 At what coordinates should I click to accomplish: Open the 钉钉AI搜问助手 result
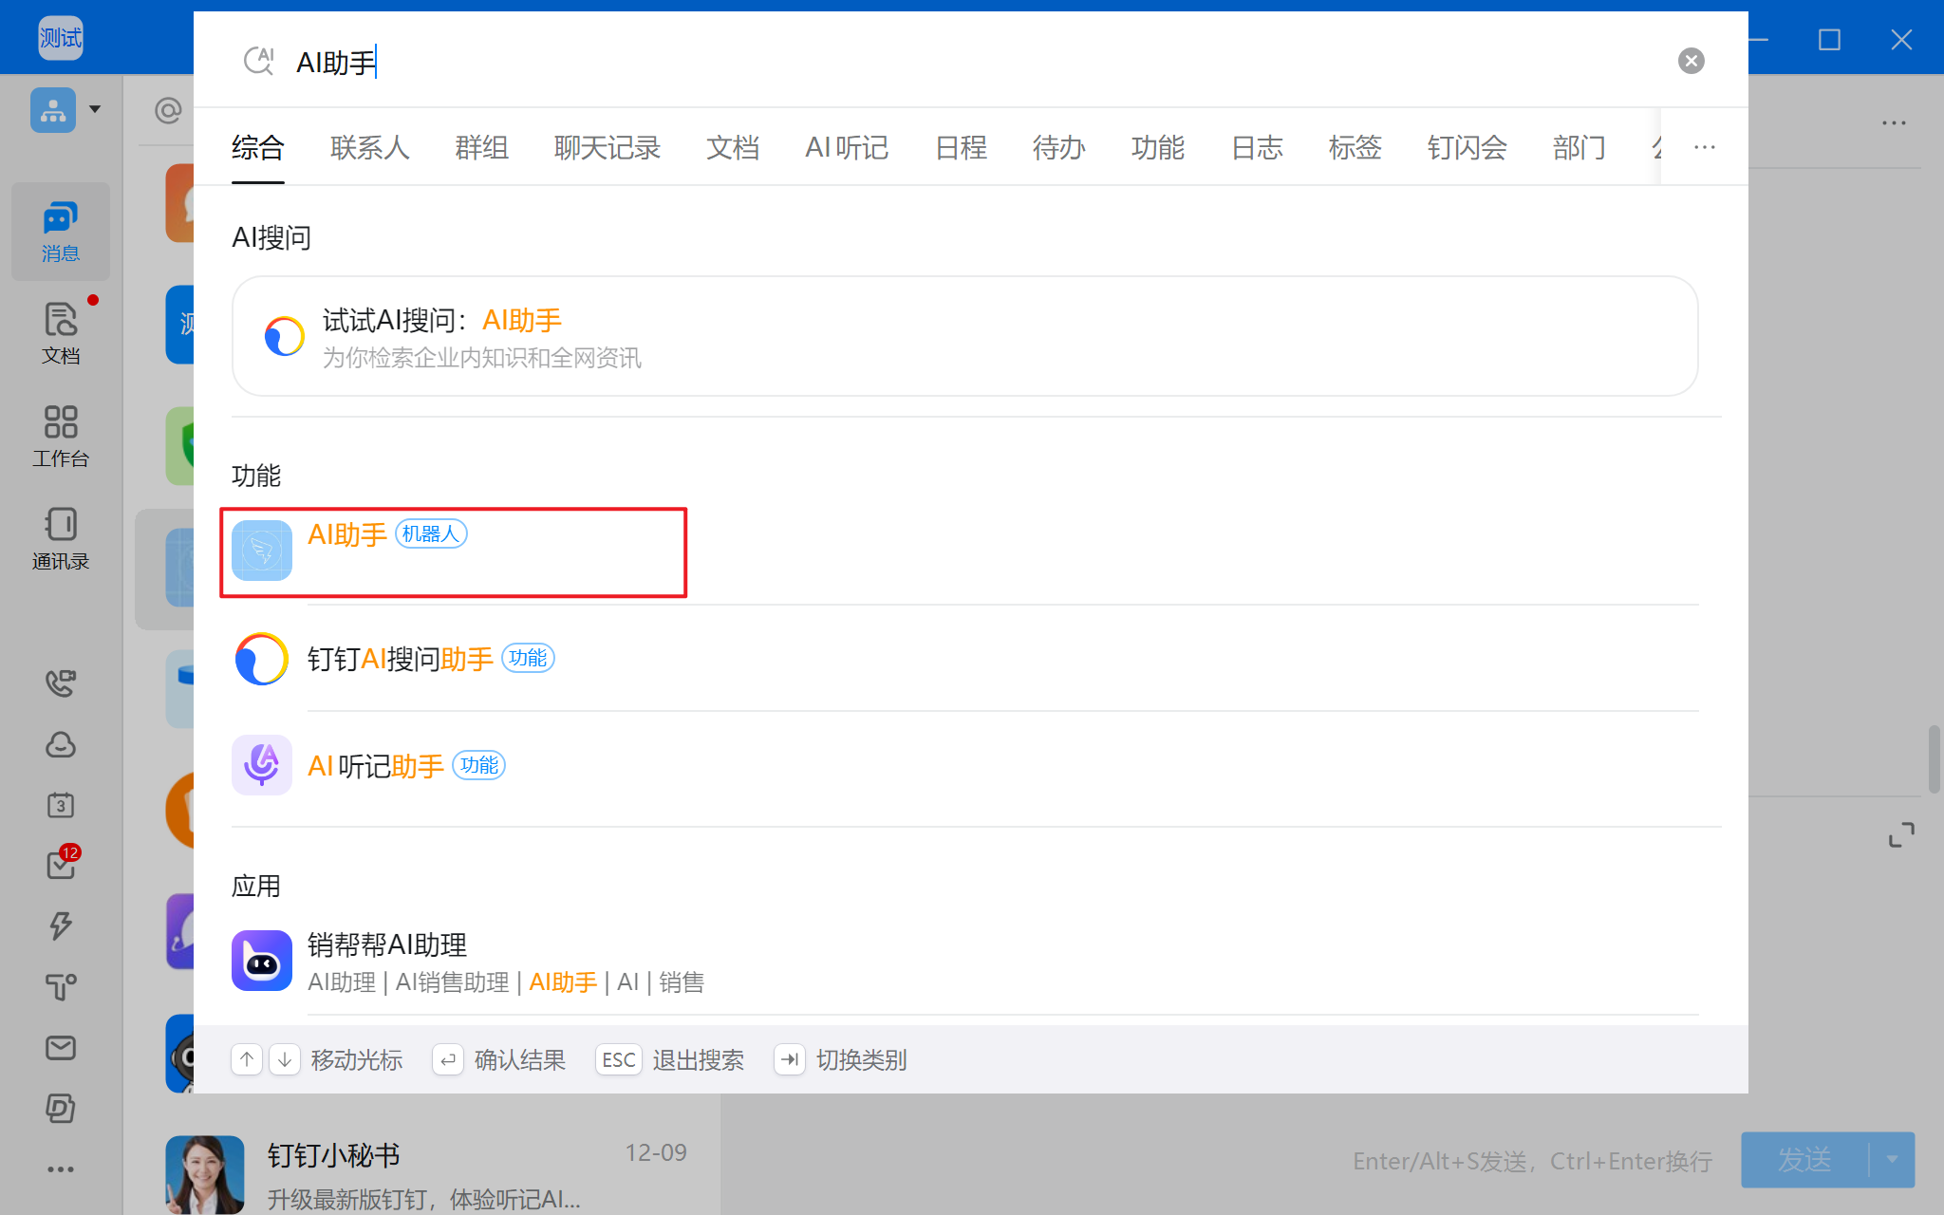pos(401,659)
